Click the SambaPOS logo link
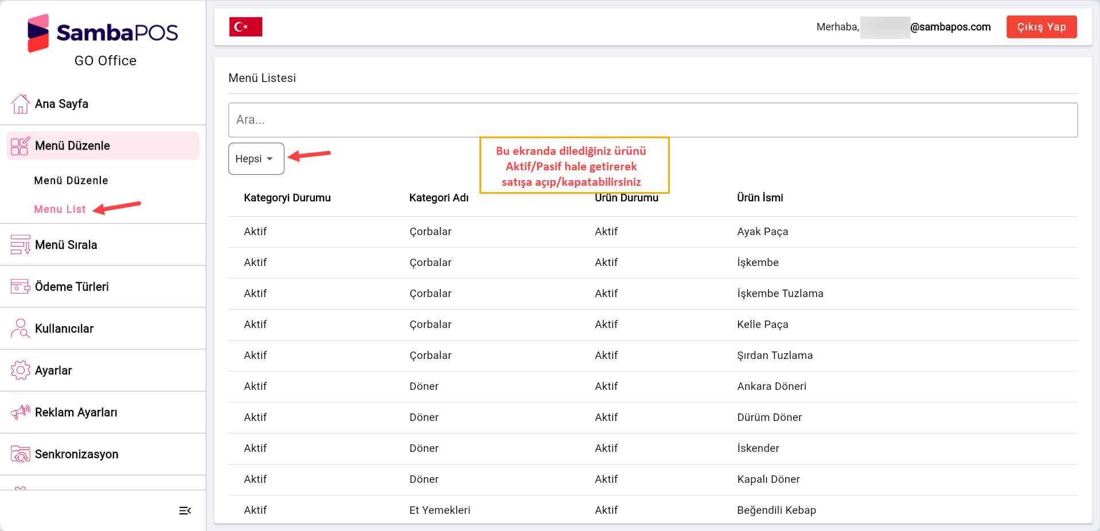The image size is (1100, 531). click(103, 33)
